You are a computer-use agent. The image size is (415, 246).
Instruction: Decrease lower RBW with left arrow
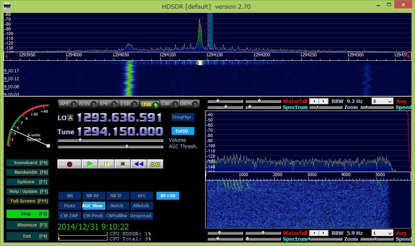coord(314,233)
